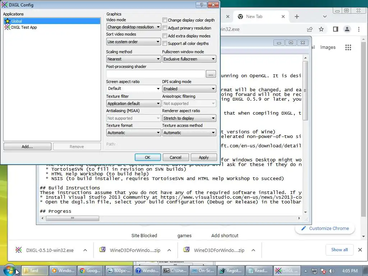The height and width of the screenshot is (276, 368).
Task: Open Google apps grid icon
Action: 348,47
